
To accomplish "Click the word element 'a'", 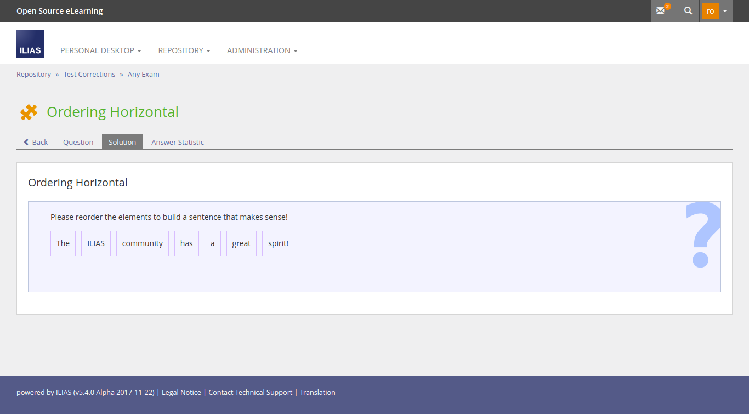I will (213, 243).
